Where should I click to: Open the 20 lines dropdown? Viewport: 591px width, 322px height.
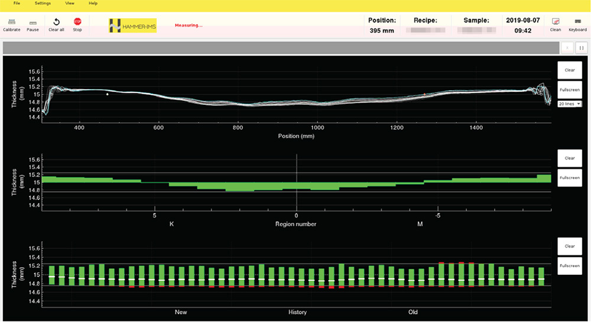570,104
